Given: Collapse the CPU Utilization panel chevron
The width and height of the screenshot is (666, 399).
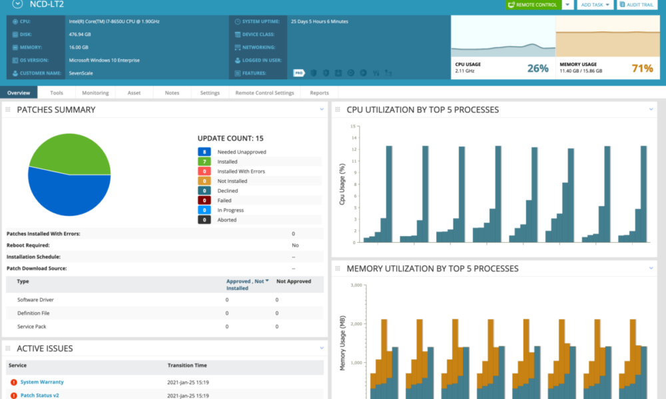Looking at the screenshot, I should point(651,109).
